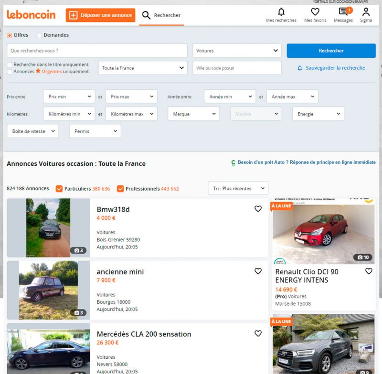
Task: Open the Boîte de vitesse dropdown
Action: [33, 131]
